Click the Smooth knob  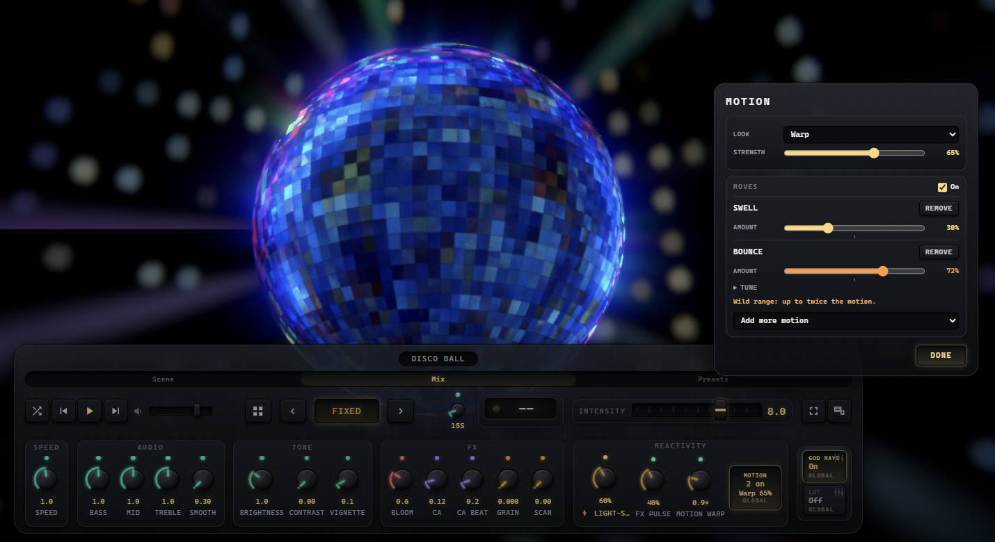202,479
